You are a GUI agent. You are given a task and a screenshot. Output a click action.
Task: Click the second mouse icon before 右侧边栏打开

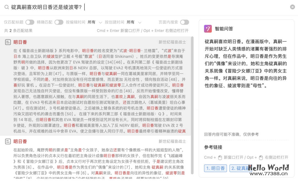(x=261, y=157)
